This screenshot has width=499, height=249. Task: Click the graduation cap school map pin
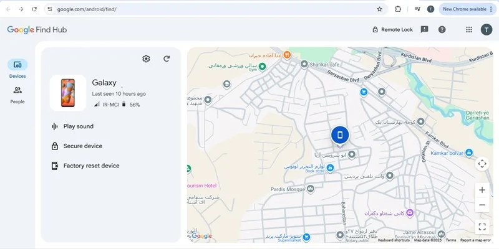coord(226,85)
